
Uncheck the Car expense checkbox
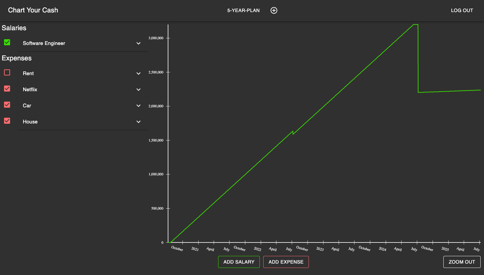tap(7, 105)
